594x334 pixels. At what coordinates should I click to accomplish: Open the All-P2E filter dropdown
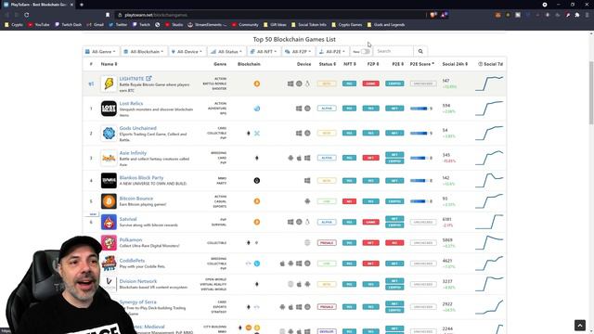332,52
